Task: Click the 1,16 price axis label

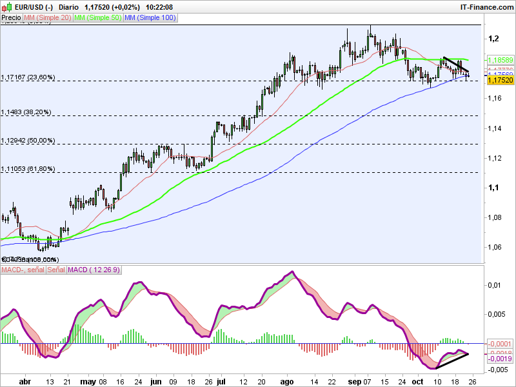Action: [495, 98]
